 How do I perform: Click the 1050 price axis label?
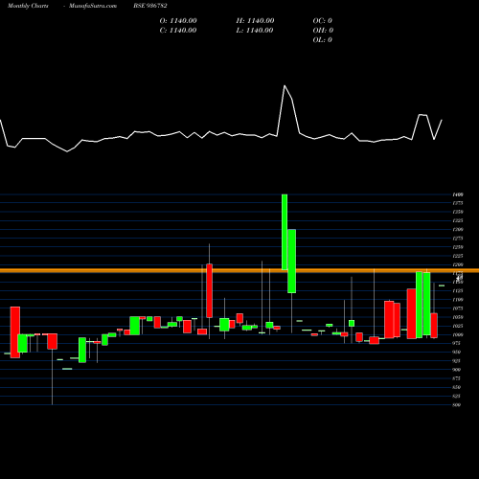(x=458, y=317)
